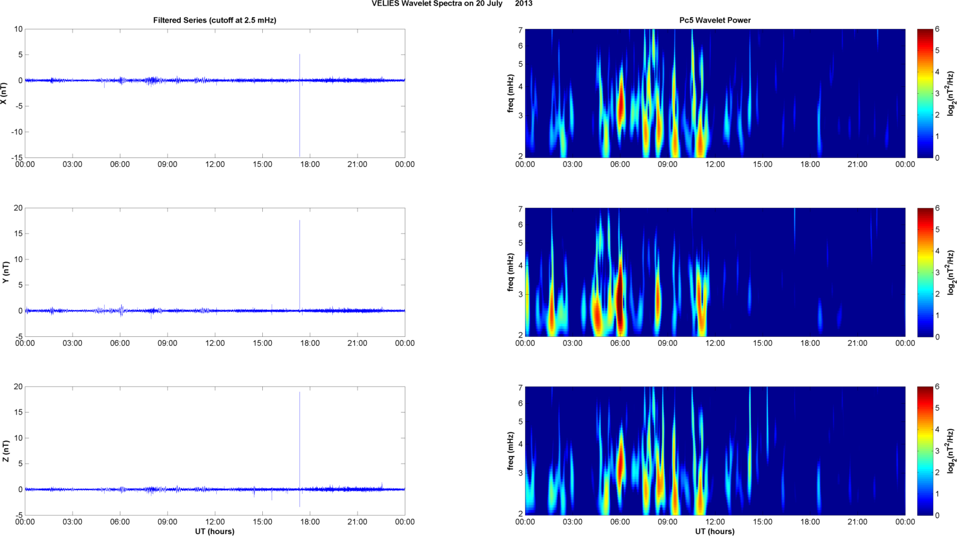Click the middle wavelet panel's colorbar
Viewport: 957px width, 536px height.
click(x=925, y=272)
